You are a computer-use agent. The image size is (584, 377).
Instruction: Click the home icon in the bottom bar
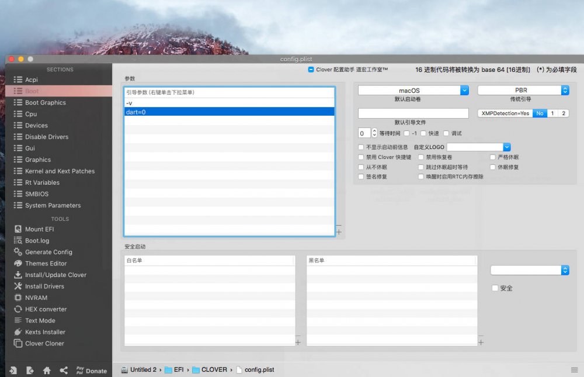pos(47,371)
